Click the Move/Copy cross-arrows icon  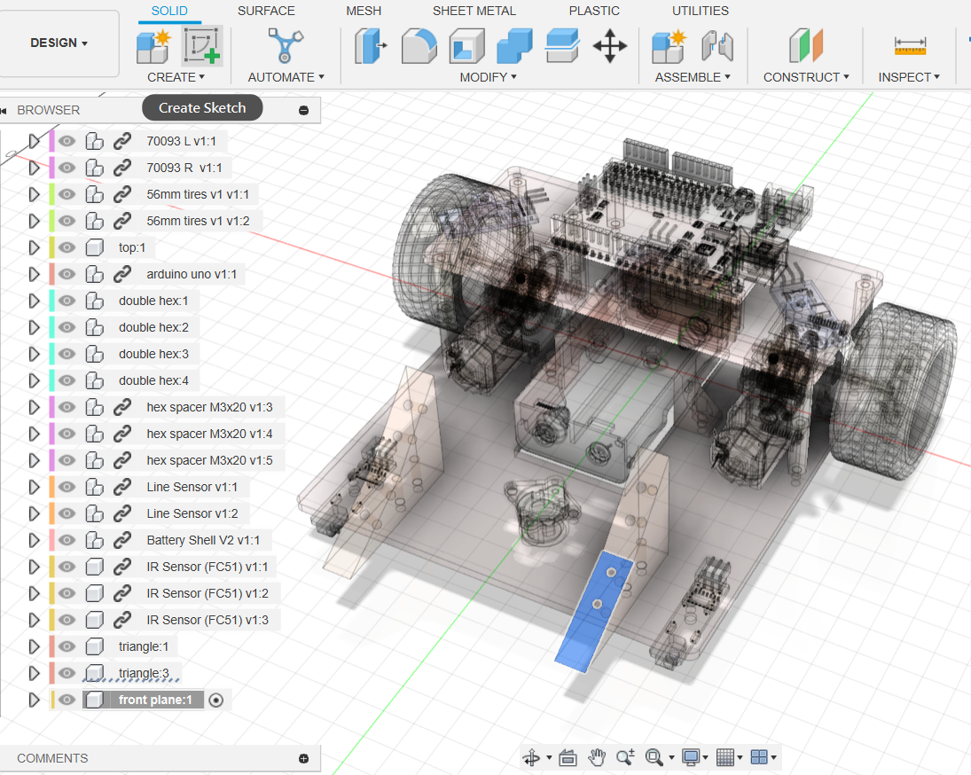[610, 45]
